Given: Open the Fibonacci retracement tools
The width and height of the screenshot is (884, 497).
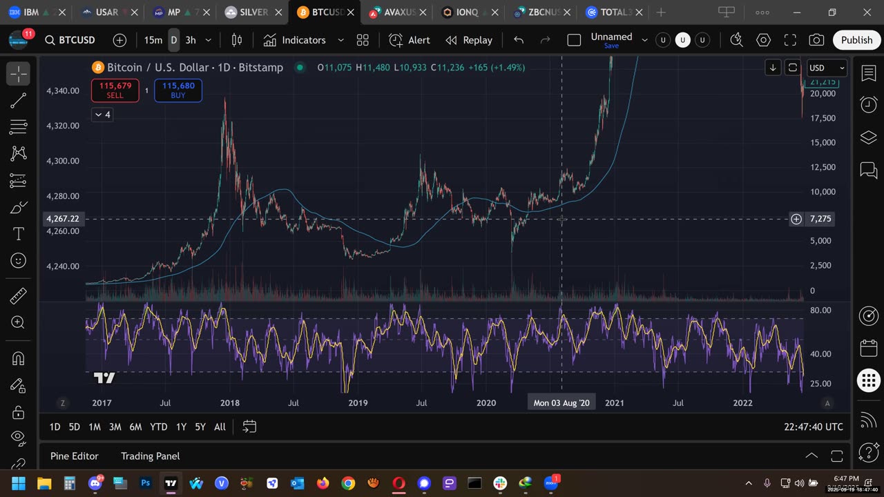Looking at the screenshot, I should [19, 127].
